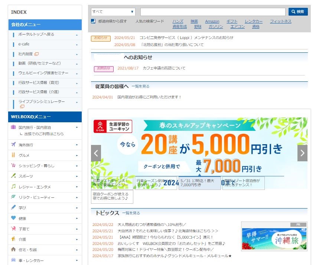Click 都道府県から探す text

pos(113,21)
